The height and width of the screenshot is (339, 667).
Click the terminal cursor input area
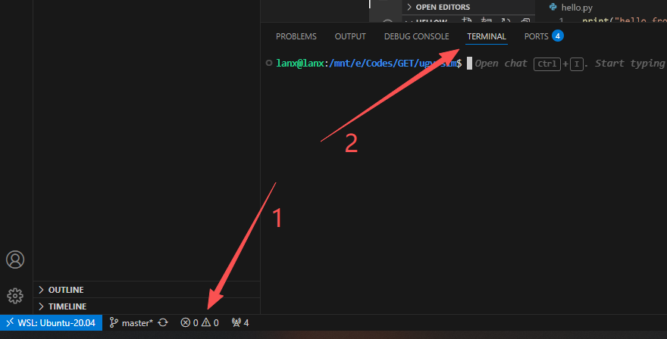click(x=470, y=64)
